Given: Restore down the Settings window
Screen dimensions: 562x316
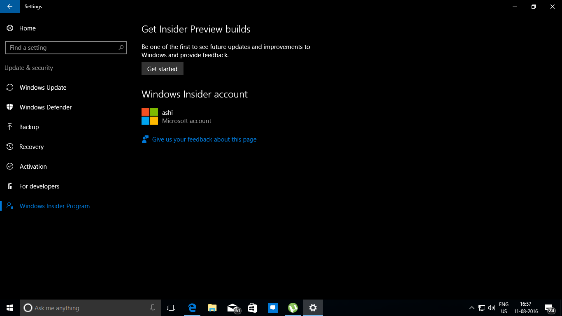Looking at the screenshot, I should 534,7.
